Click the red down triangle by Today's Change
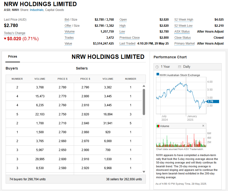The height and width of the screenshot is (191, 228). [x=5, y=39]
